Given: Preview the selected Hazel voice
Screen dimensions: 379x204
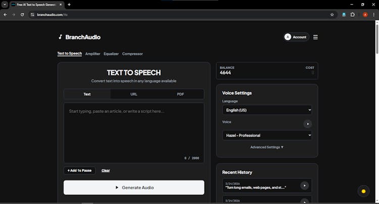Looking at the screenshot, I should click(x=307, y=124).
